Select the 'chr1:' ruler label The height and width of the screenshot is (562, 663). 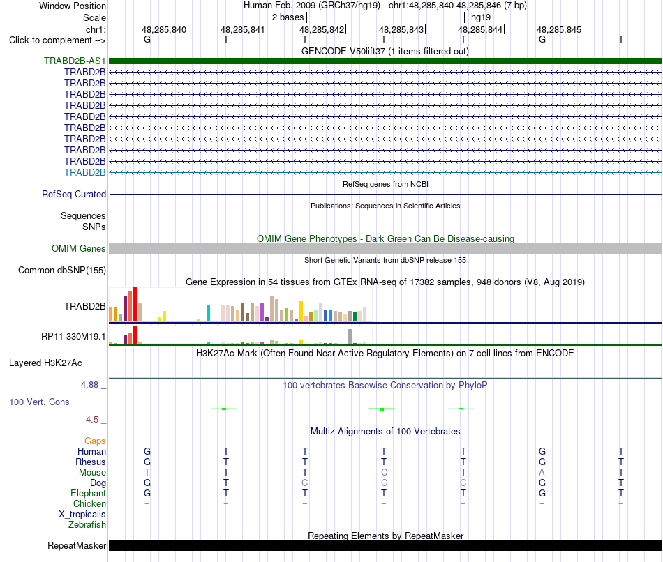coord(96,29)
